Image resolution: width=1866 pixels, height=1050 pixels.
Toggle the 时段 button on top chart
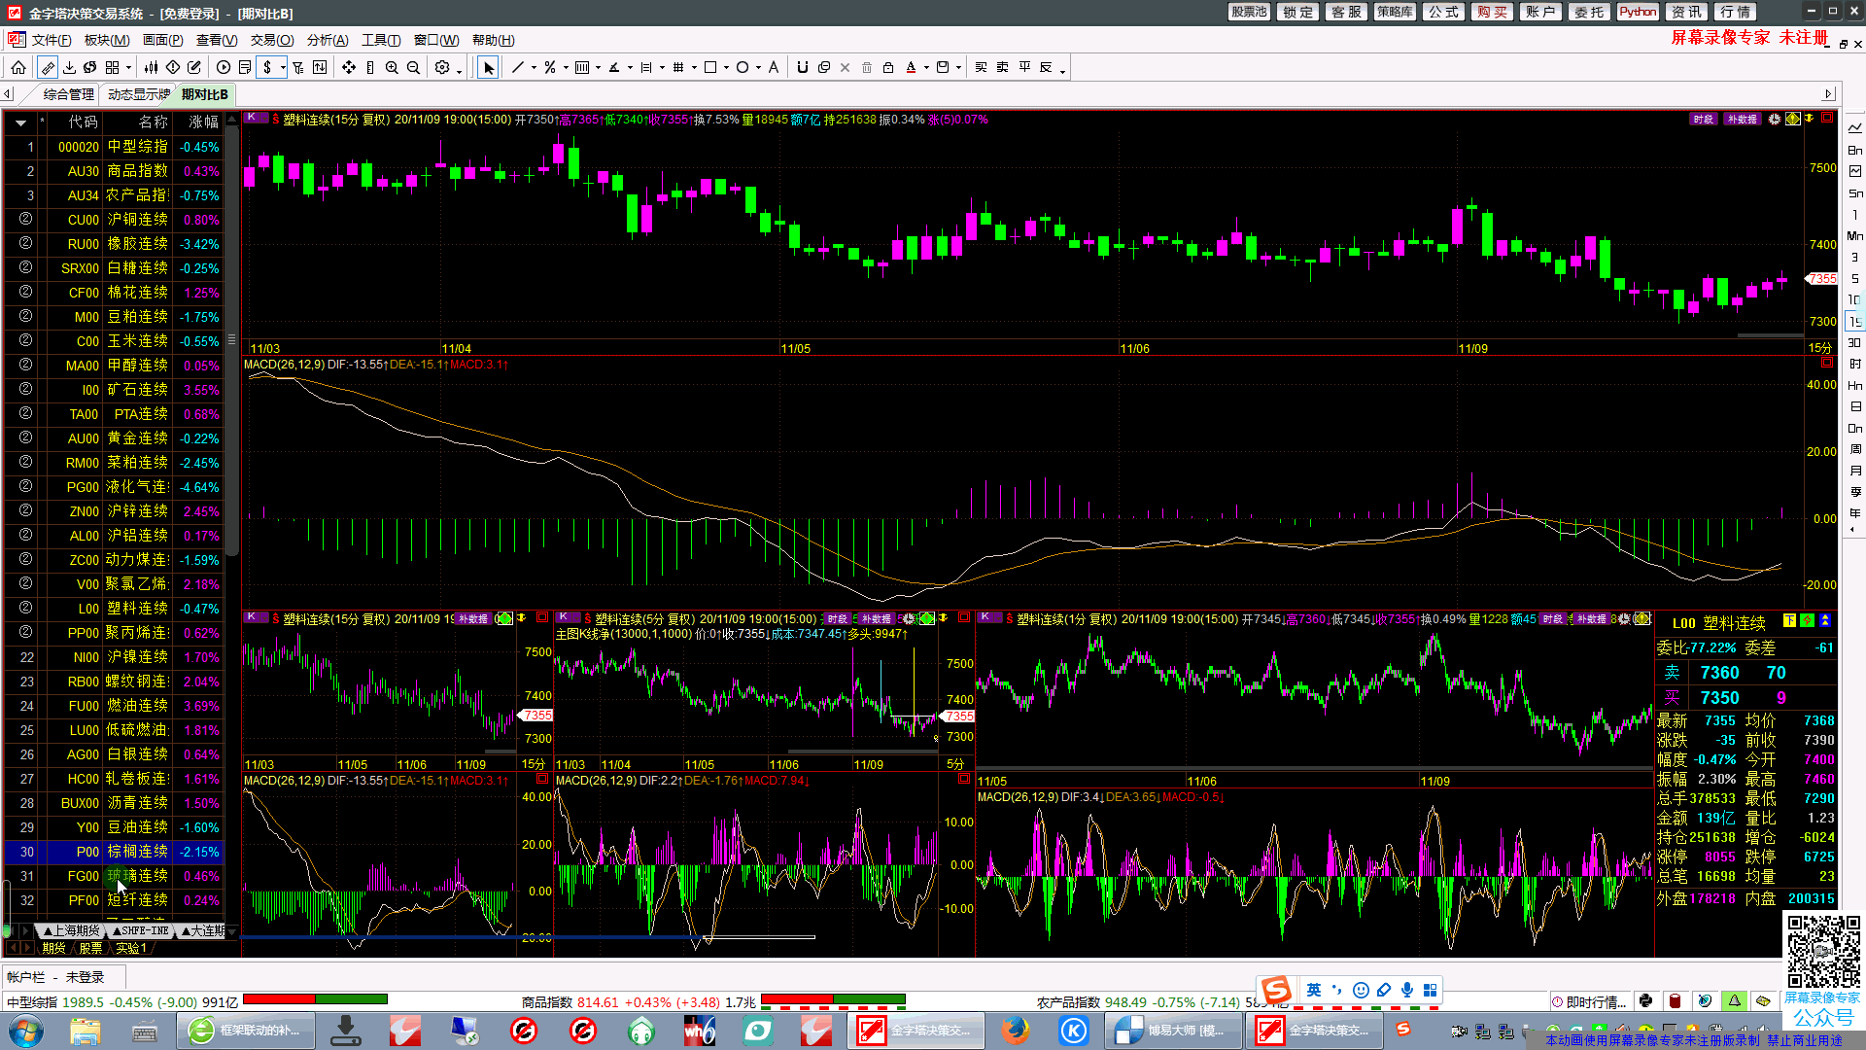tap(1703, 119)
